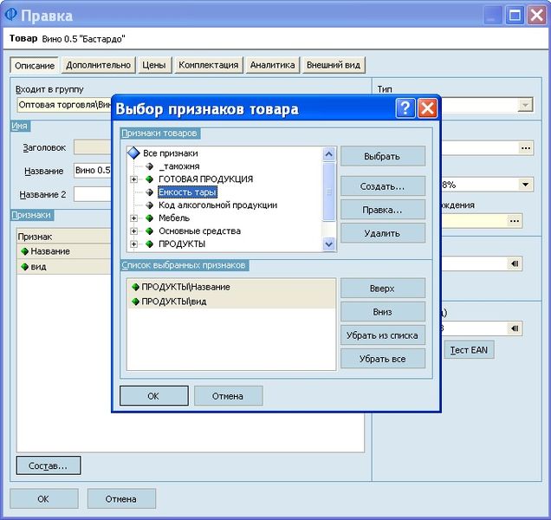Expand the ГОТОВАЯ ПРОДУКЦИЯ tree node

[133, 179]
